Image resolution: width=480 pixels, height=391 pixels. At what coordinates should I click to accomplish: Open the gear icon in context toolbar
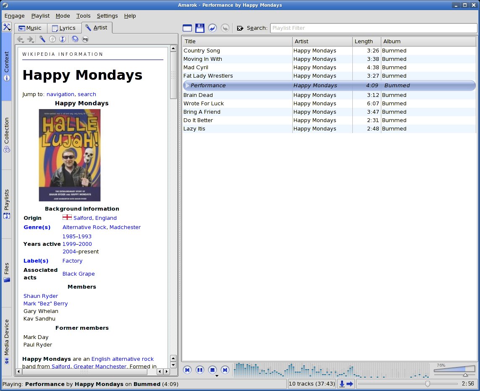(75, 39)
